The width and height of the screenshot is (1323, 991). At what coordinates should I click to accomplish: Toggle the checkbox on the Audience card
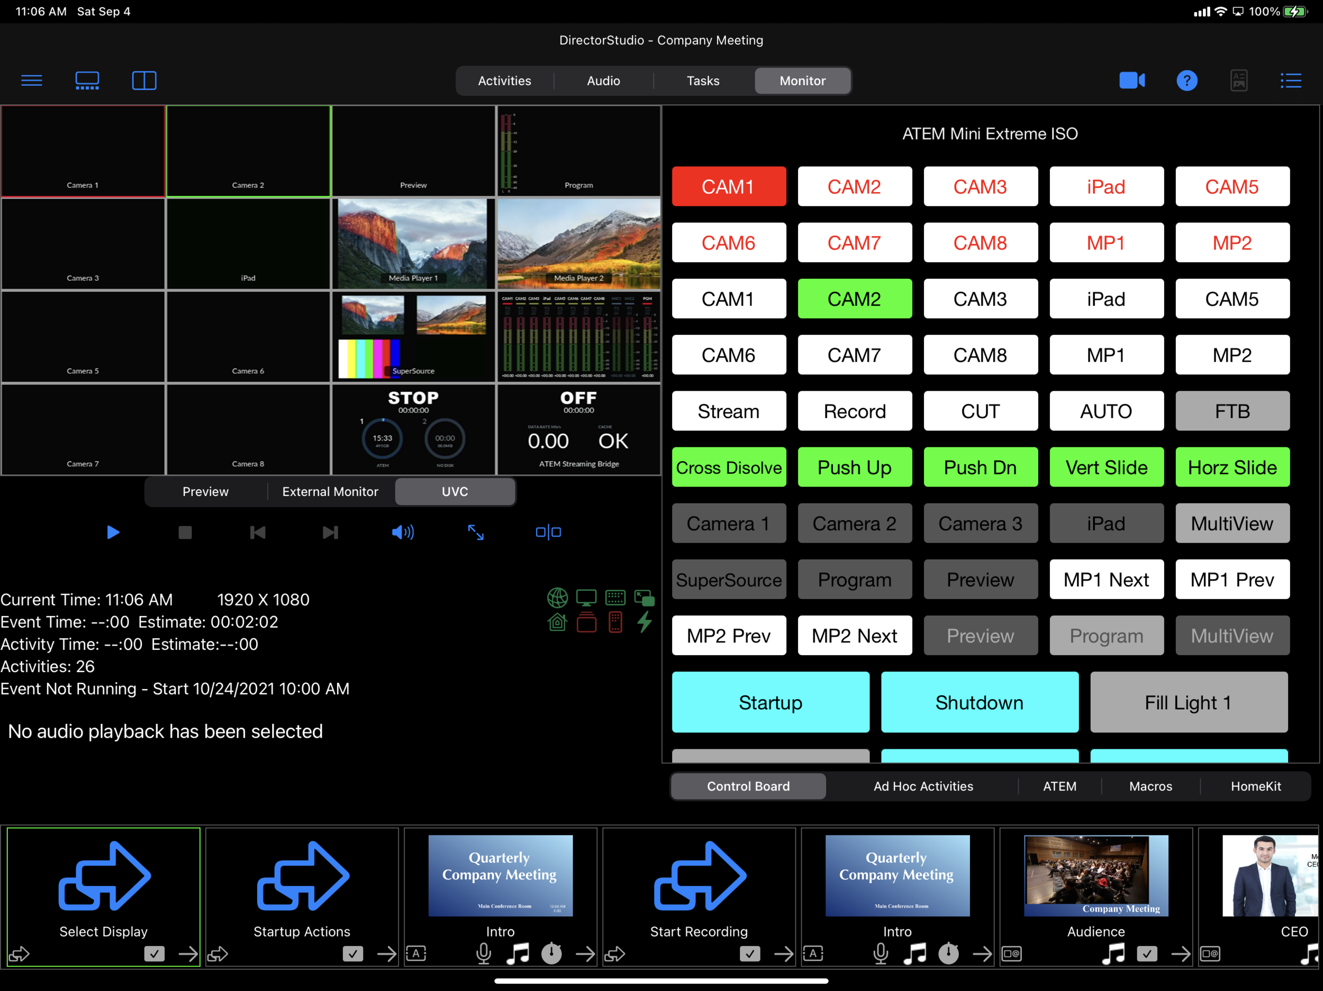pos(1148,953)
